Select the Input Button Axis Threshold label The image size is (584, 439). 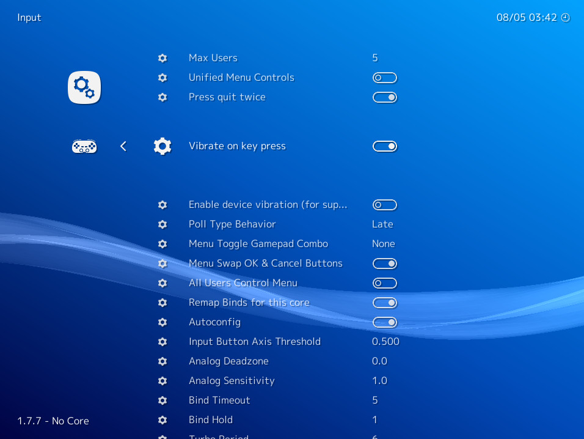point(255,342)
